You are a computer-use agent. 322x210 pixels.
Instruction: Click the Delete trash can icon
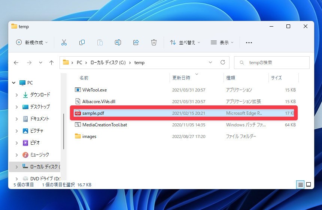(x=154, y=43)
